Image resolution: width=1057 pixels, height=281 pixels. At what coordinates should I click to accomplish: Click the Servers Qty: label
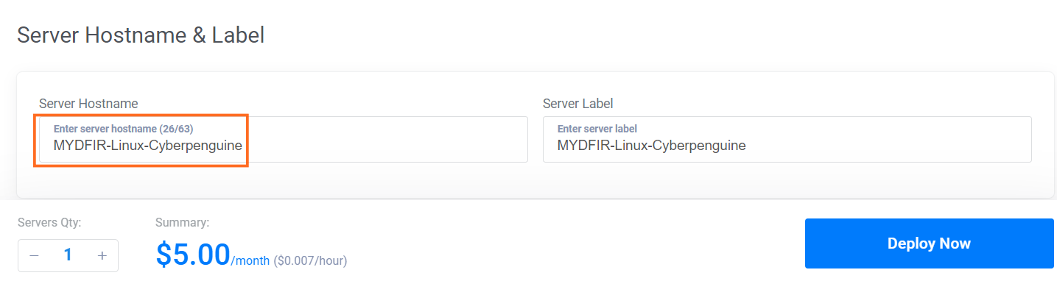[49, 222]
